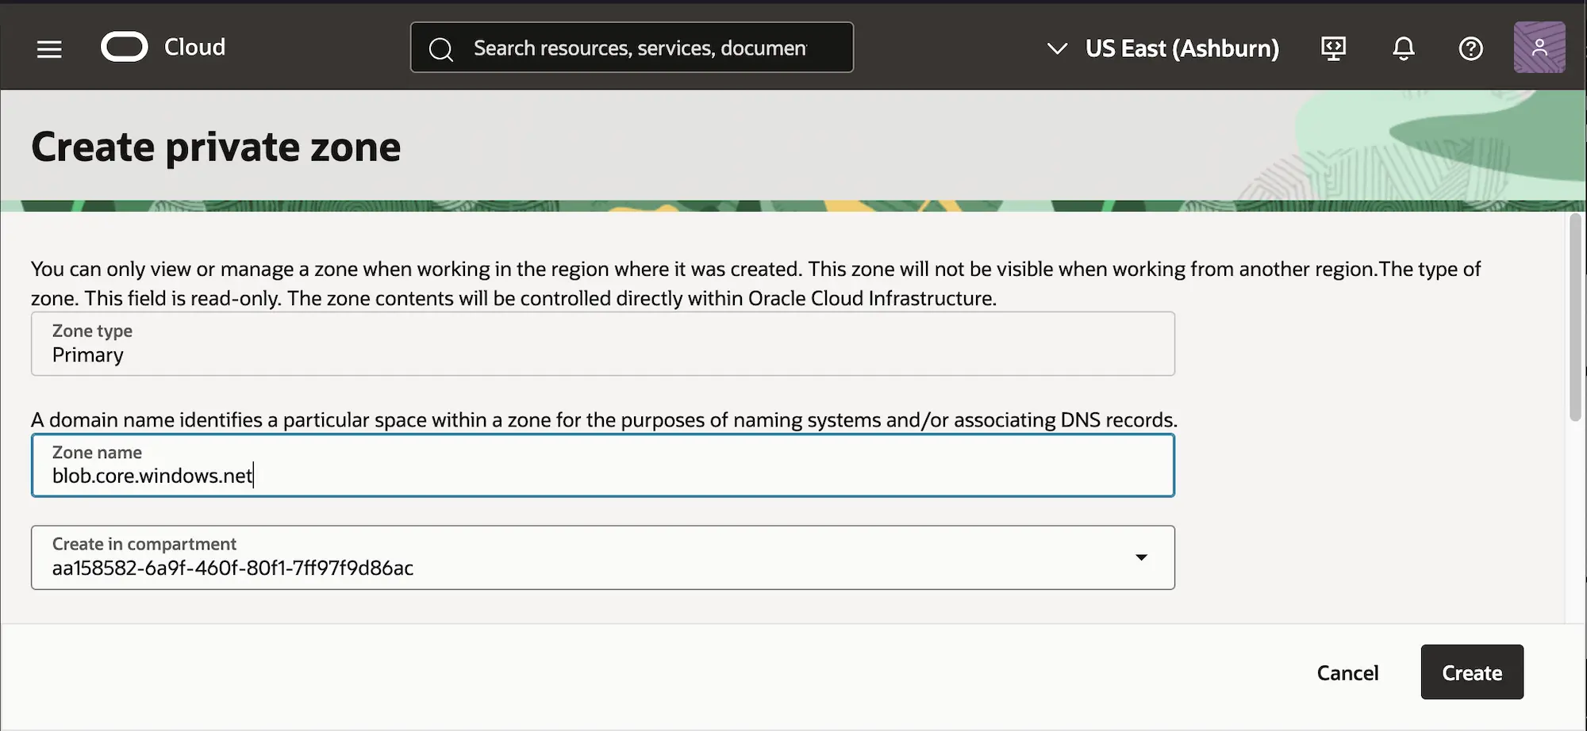This screenshot has height=731, width=1587.
Task: Click the read-only Zone type field
Action: point(603,344)
